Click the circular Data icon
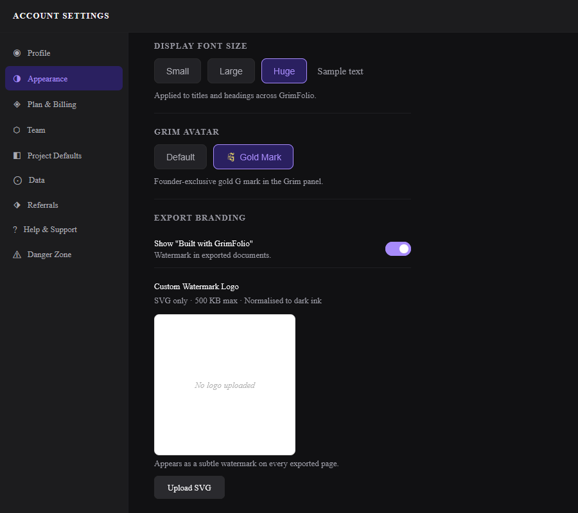The height and width of the screenshot is (513, 578). coord(17,180)
